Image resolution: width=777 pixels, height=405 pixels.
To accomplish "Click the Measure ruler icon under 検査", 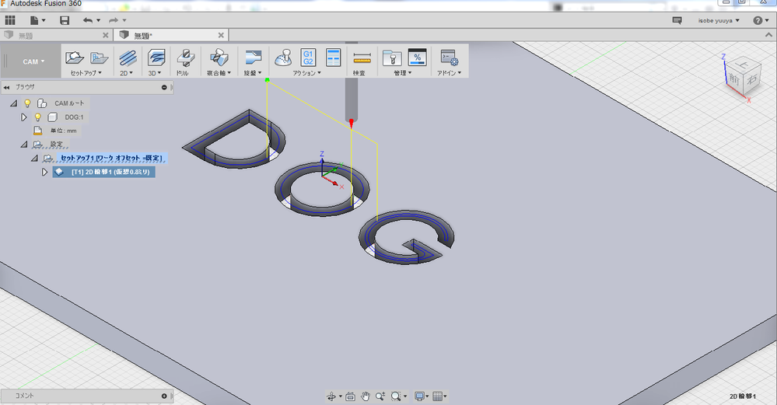I will click(x=361, y=58).
